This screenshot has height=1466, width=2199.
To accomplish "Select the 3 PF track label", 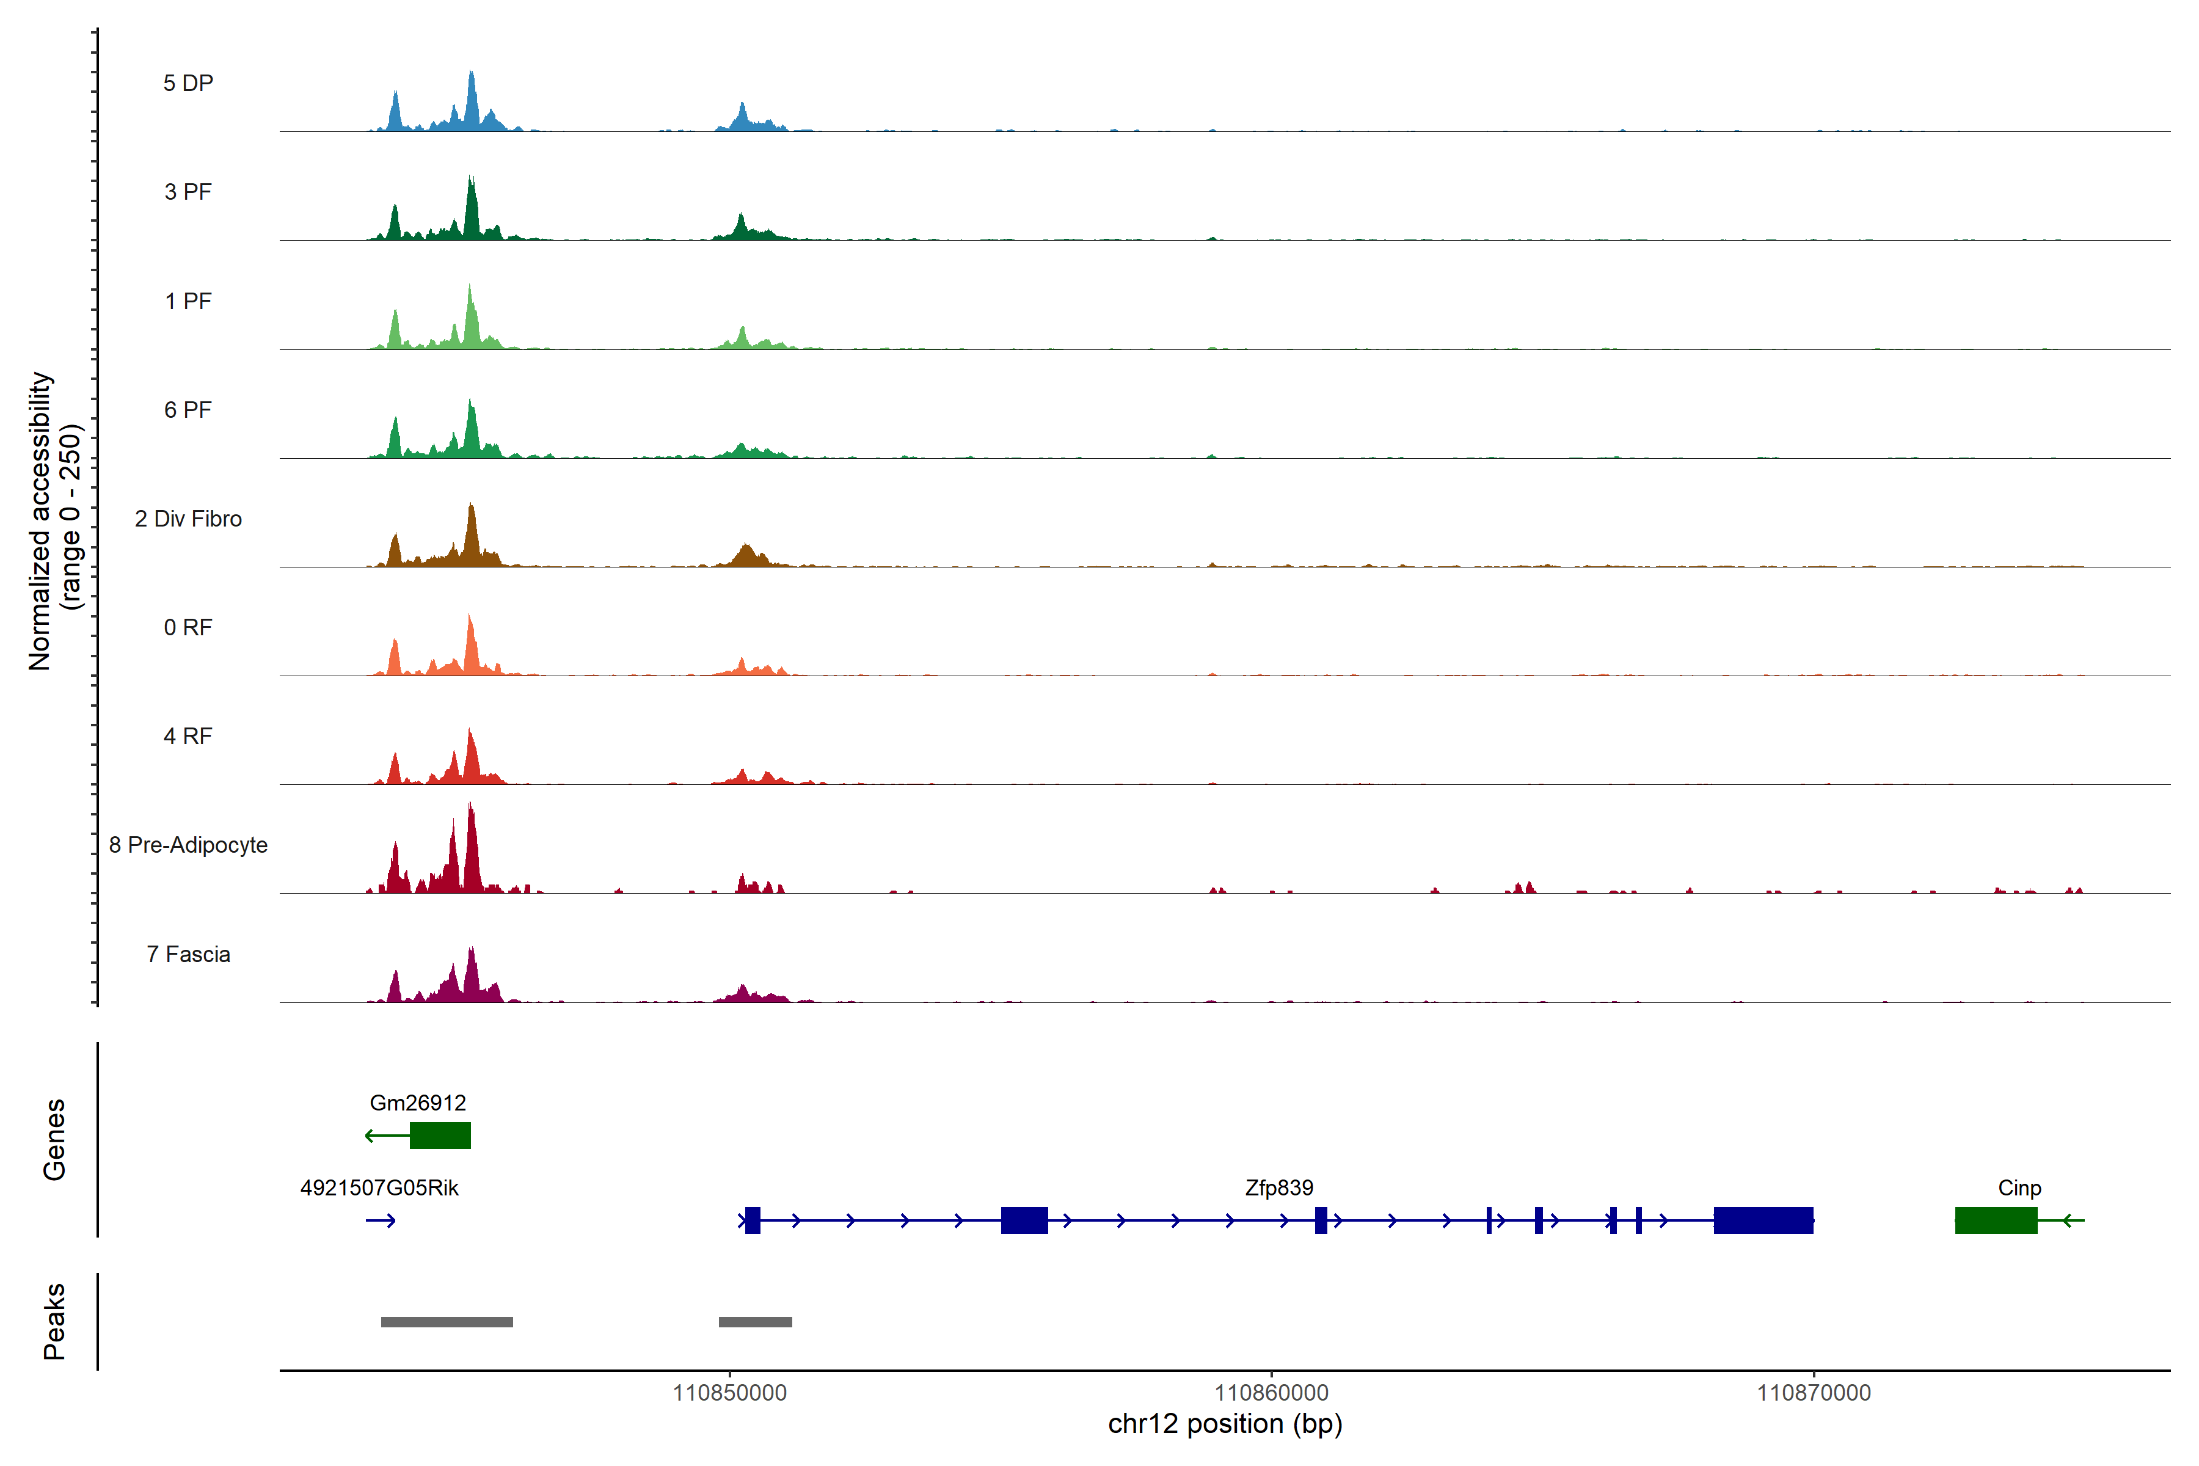I will [x=188, y=192].
